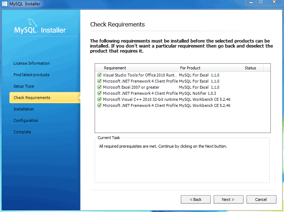Click 'All required prerequisites are met' message
284x212 pixels.
pos(163,146)
